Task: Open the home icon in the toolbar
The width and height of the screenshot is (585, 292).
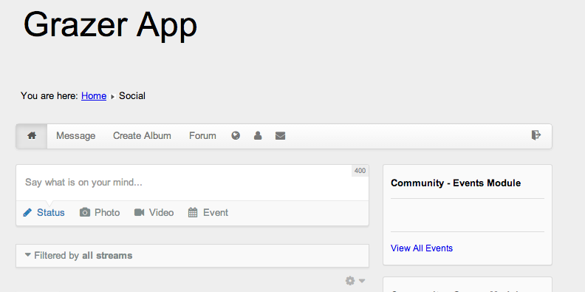Action: coord(32,136)
